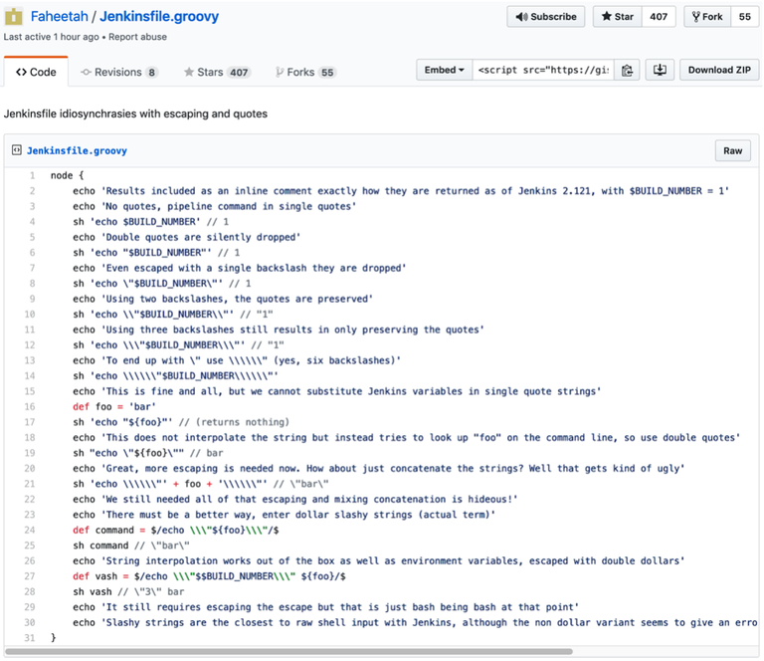Click Report abuse link
The image size is (764, 661).
137,37
